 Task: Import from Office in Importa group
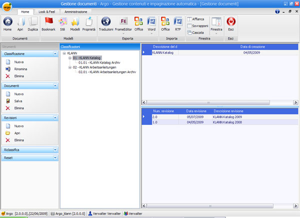coord(165,24)
